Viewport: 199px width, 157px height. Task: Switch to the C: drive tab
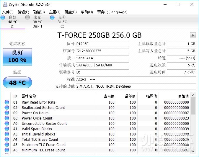coord(62,22)
